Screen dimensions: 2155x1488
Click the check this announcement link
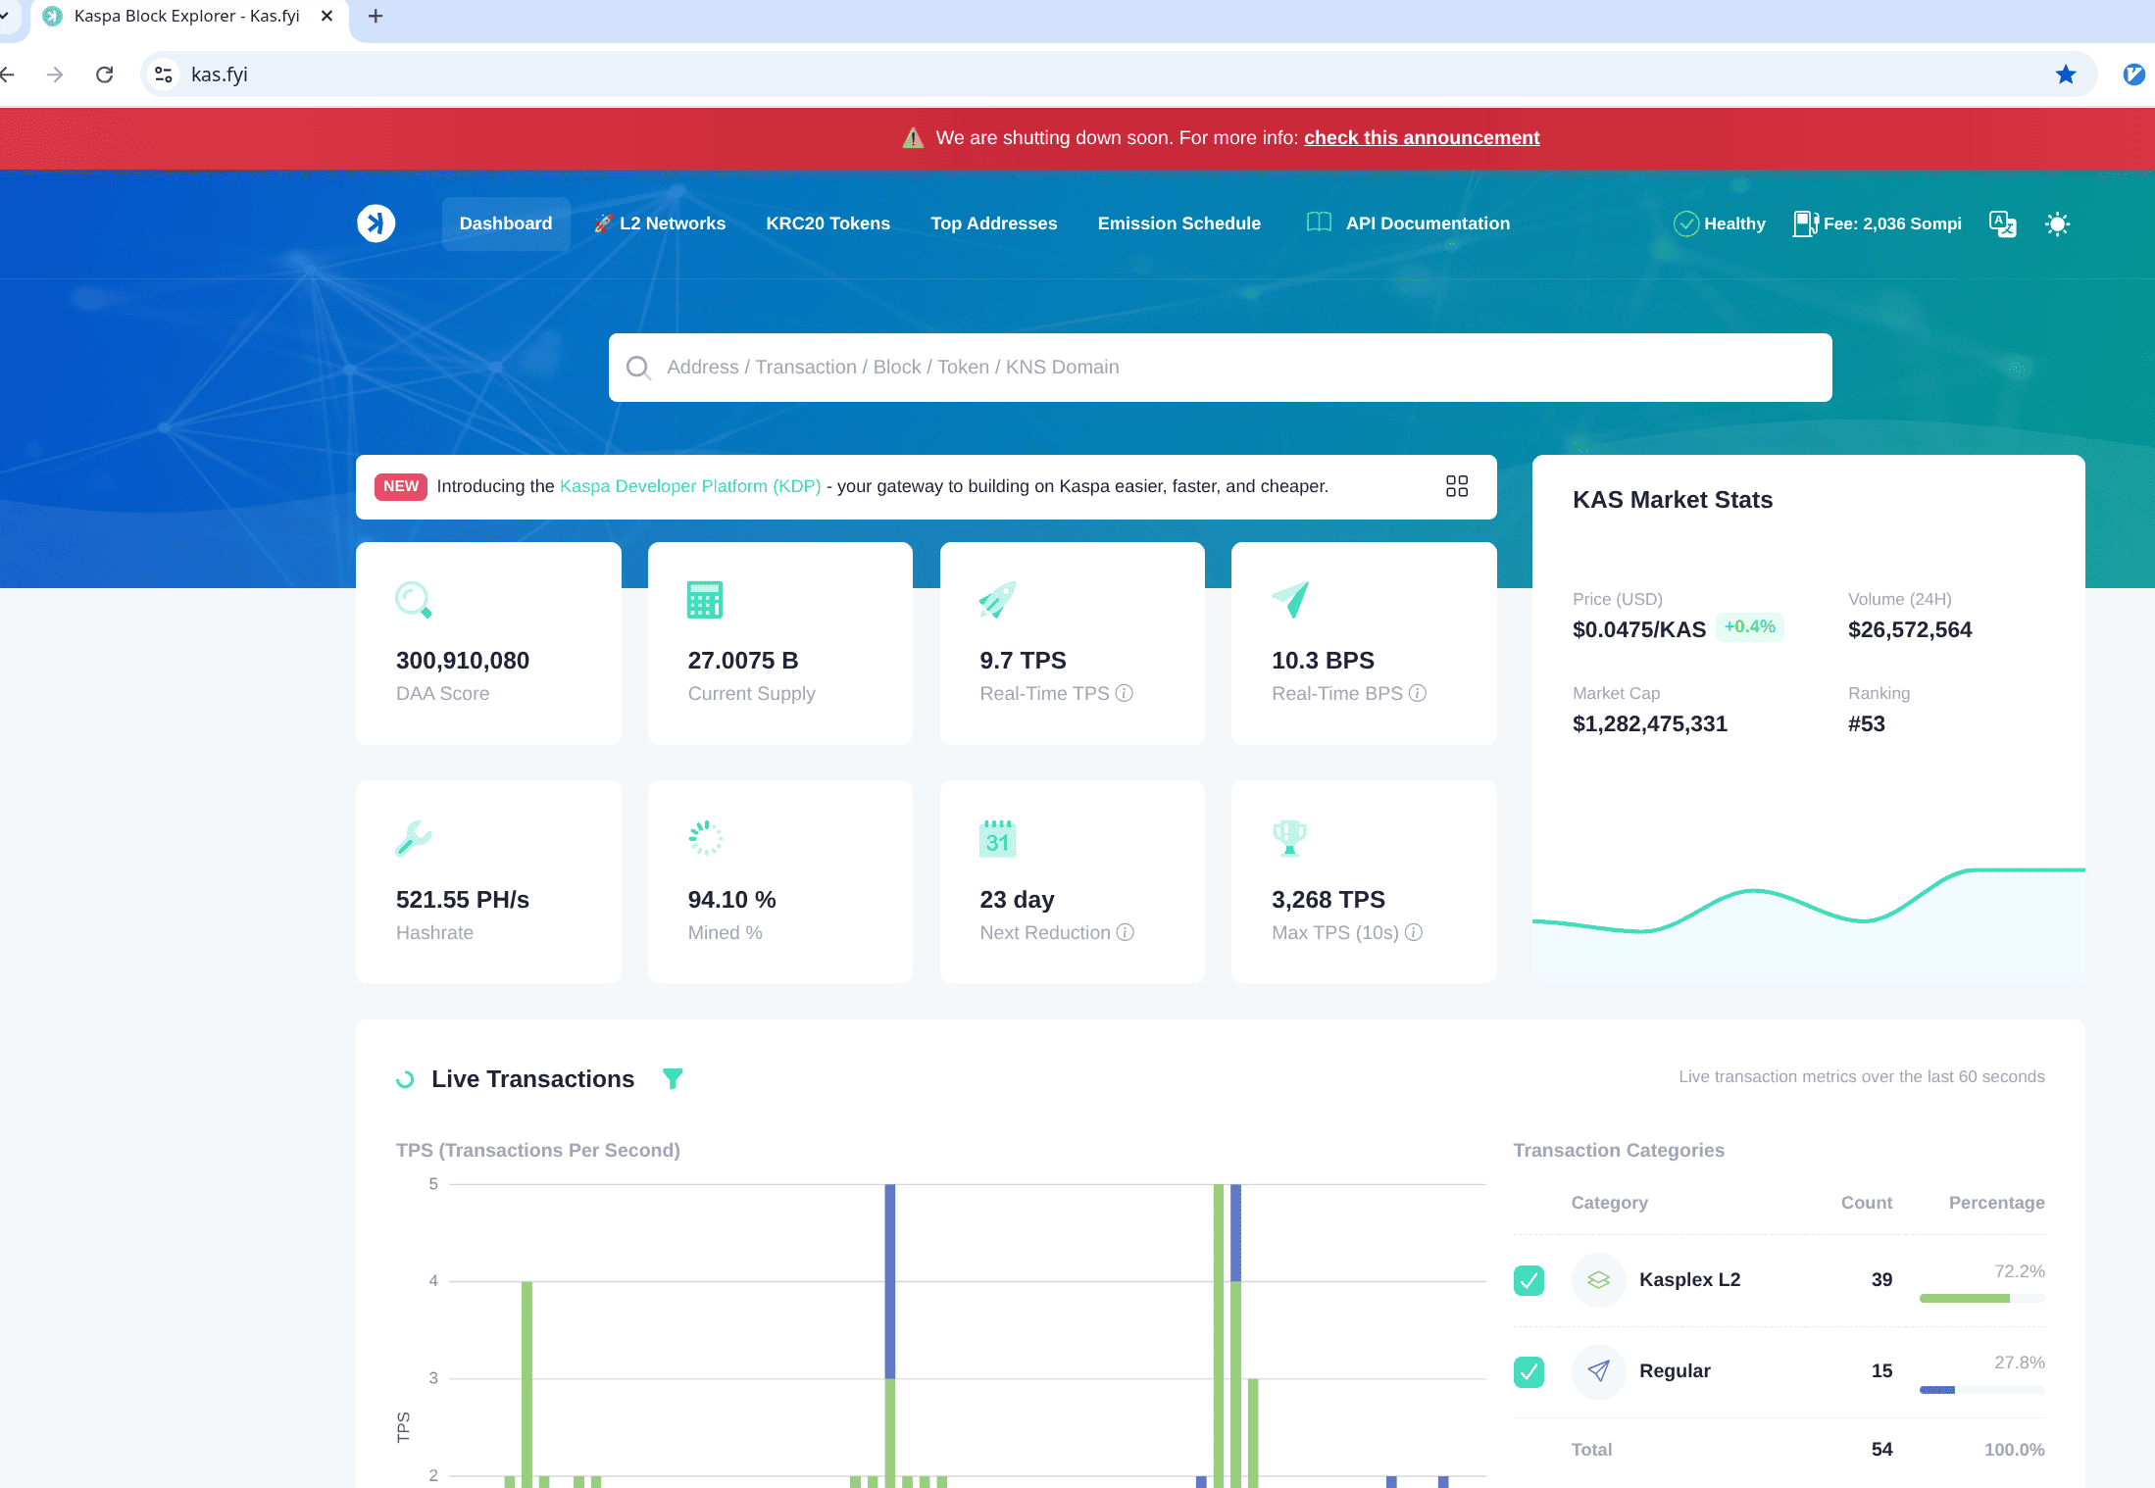[x=1421, y=138]
